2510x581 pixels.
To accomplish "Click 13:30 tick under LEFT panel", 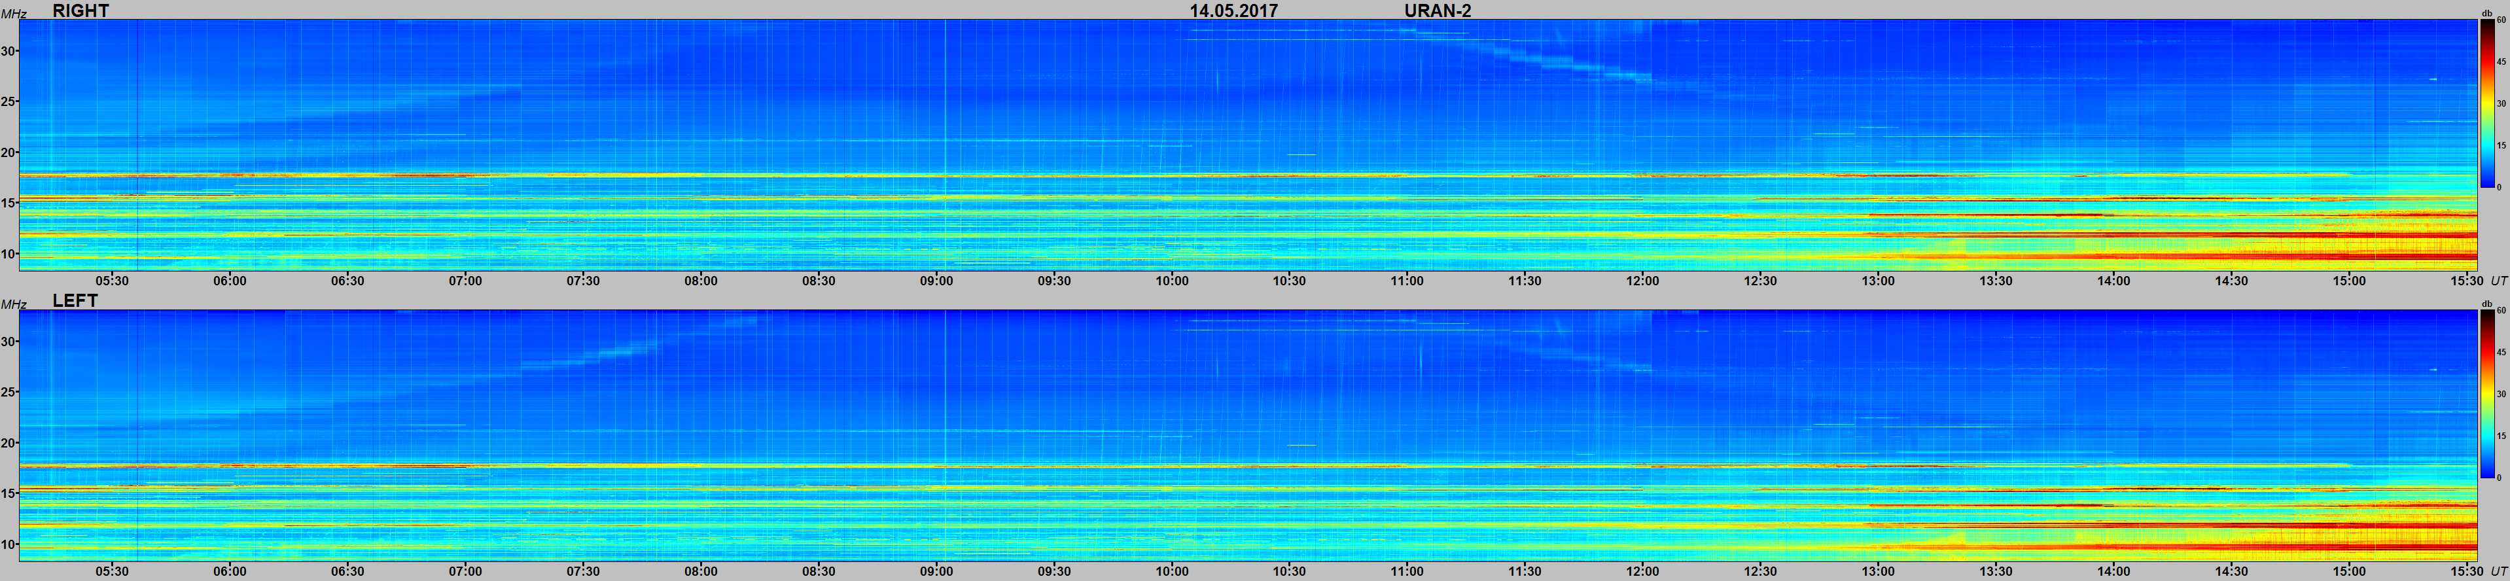I will click(1996, 571).
